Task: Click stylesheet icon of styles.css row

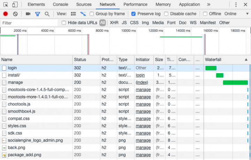Action: [x=4, y=126]
